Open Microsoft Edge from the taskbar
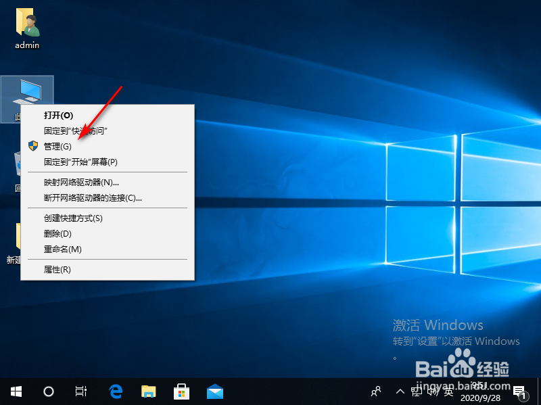Viewport: 541px width, 405px height. [115, 391]
